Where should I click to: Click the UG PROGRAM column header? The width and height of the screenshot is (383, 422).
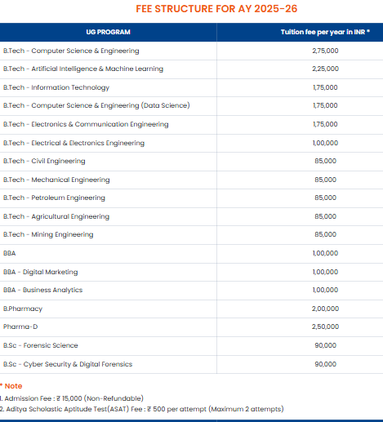click(x=108, y=32)
